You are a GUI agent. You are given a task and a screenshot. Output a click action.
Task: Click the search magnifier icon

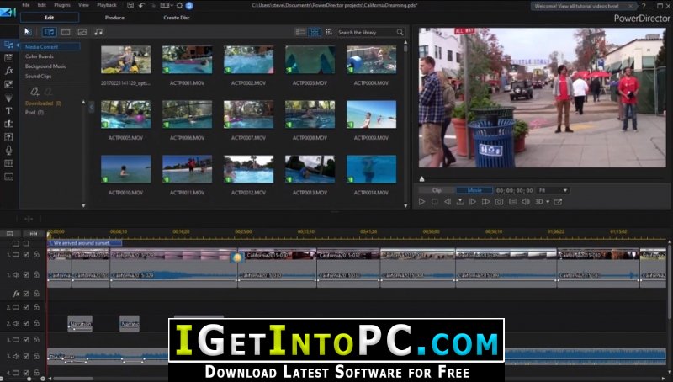(400, 32)
